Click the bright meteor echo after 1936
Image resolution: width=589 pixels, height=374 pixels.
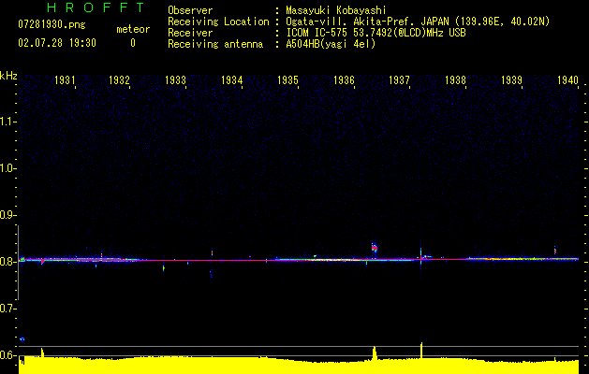click(x=375, y=248)
